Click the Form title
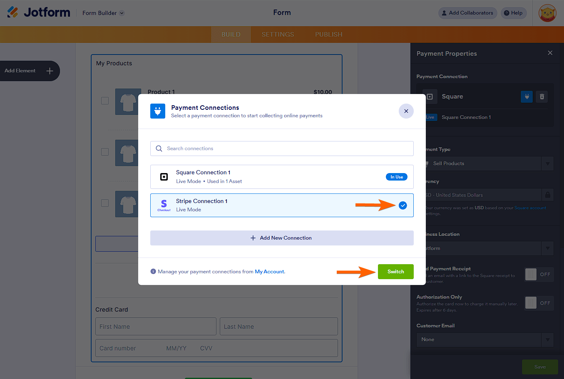This screenshot has width=564, height=379. [x=282, y=12]
